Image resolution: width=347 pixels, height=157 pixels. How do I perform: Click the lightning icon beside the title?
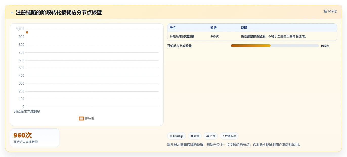(x=12, y=13)
